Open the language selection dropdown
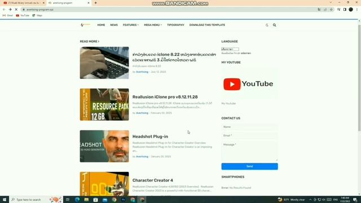Screen dimensions: 361x203 click(230, 49)
